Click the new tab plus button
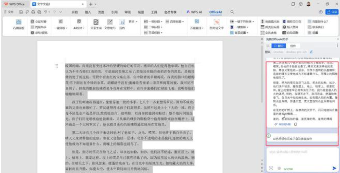 pos(91,4)
